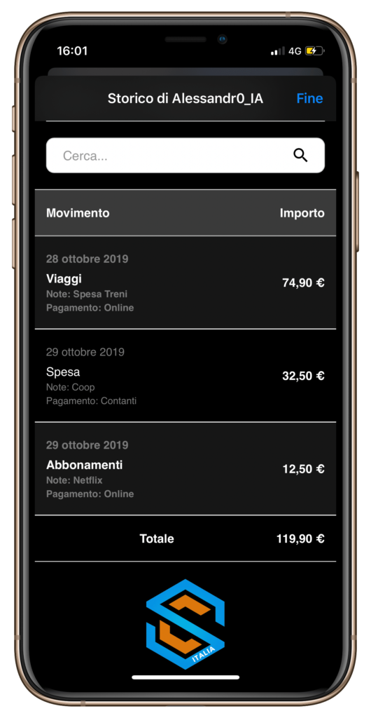
Task: Tap the battery charging indicator
Action: point(315,50)
